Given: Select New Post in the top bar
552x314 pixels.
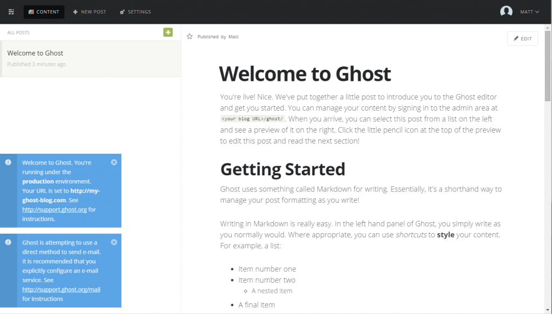Looking at the screenshot, I should 89,11.
